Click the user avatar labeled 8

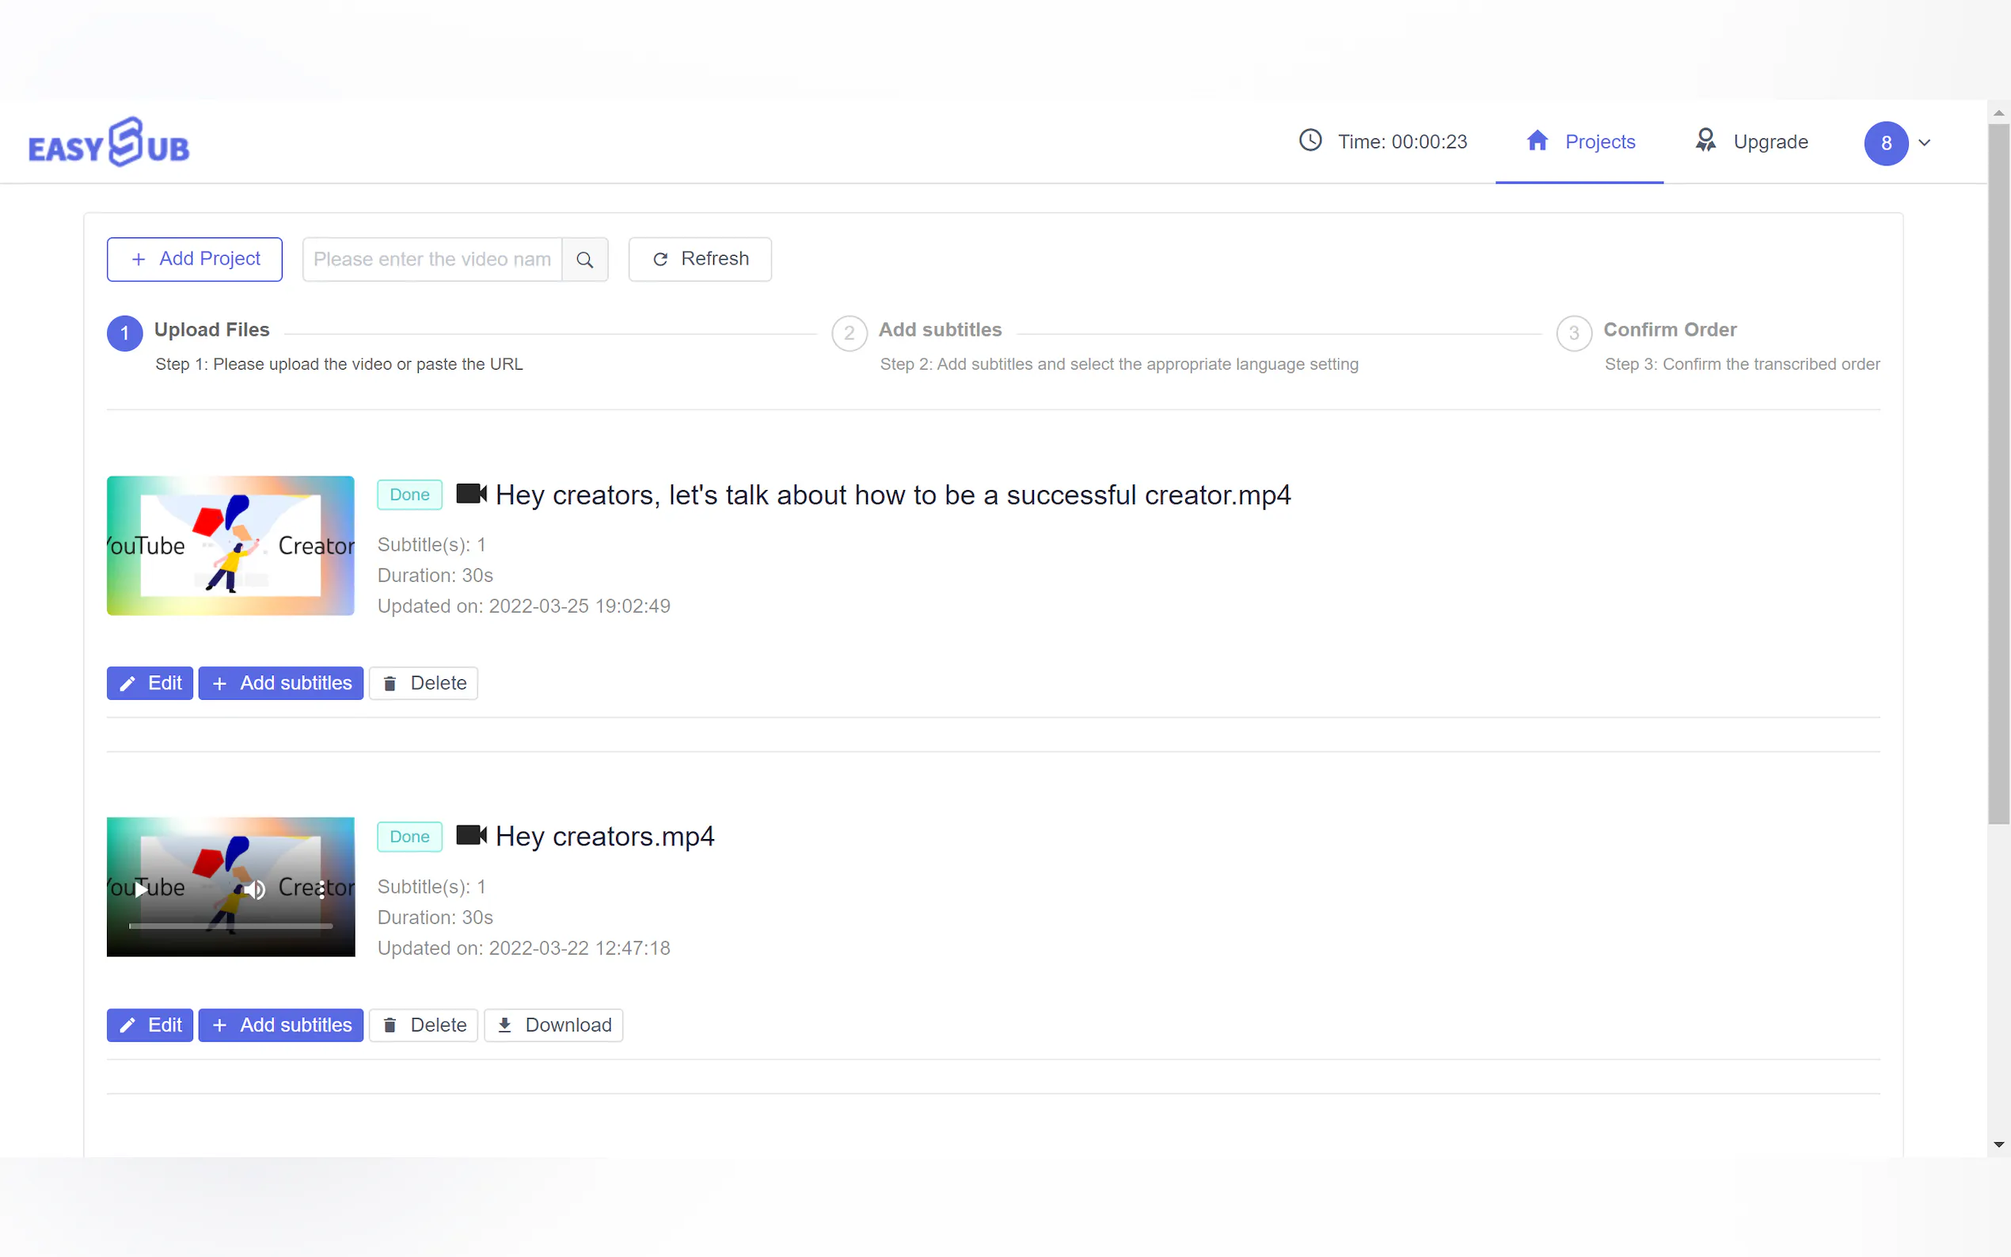1884,143
